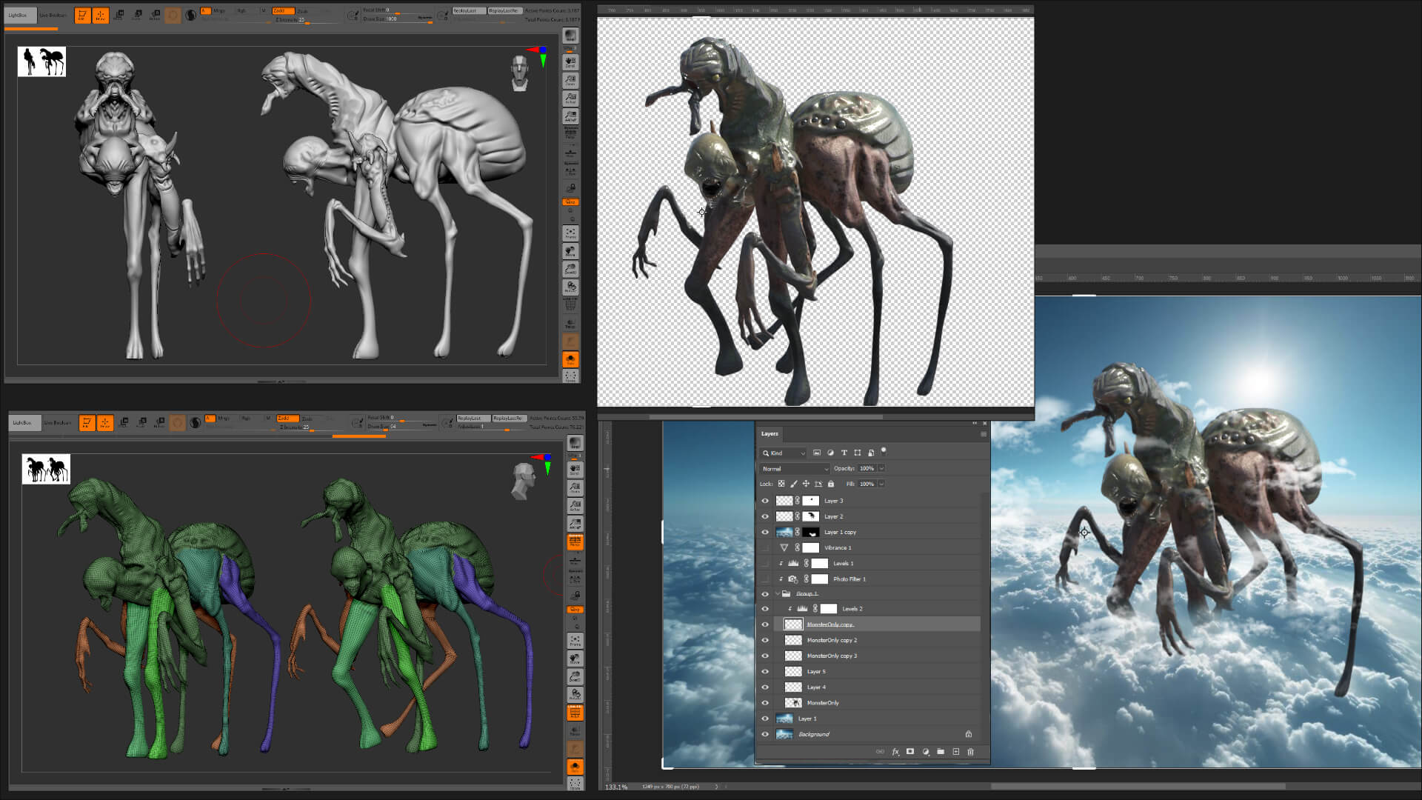Screen dimensions: 1422x800
Task: Click lock all padlock icon
Action: coord(831,484)
